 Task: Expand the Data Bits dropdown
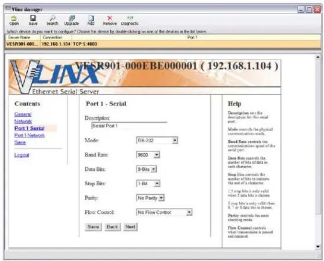pyautogui.click(x=146, y=169)
